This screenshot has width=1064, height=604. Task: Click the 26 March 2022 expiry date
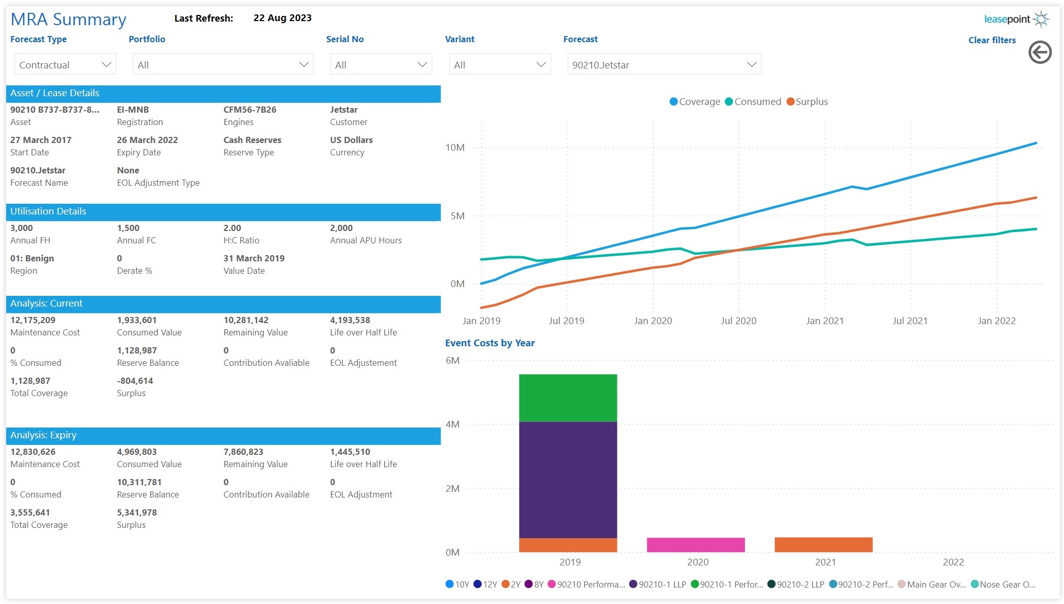tap(147, 140)
